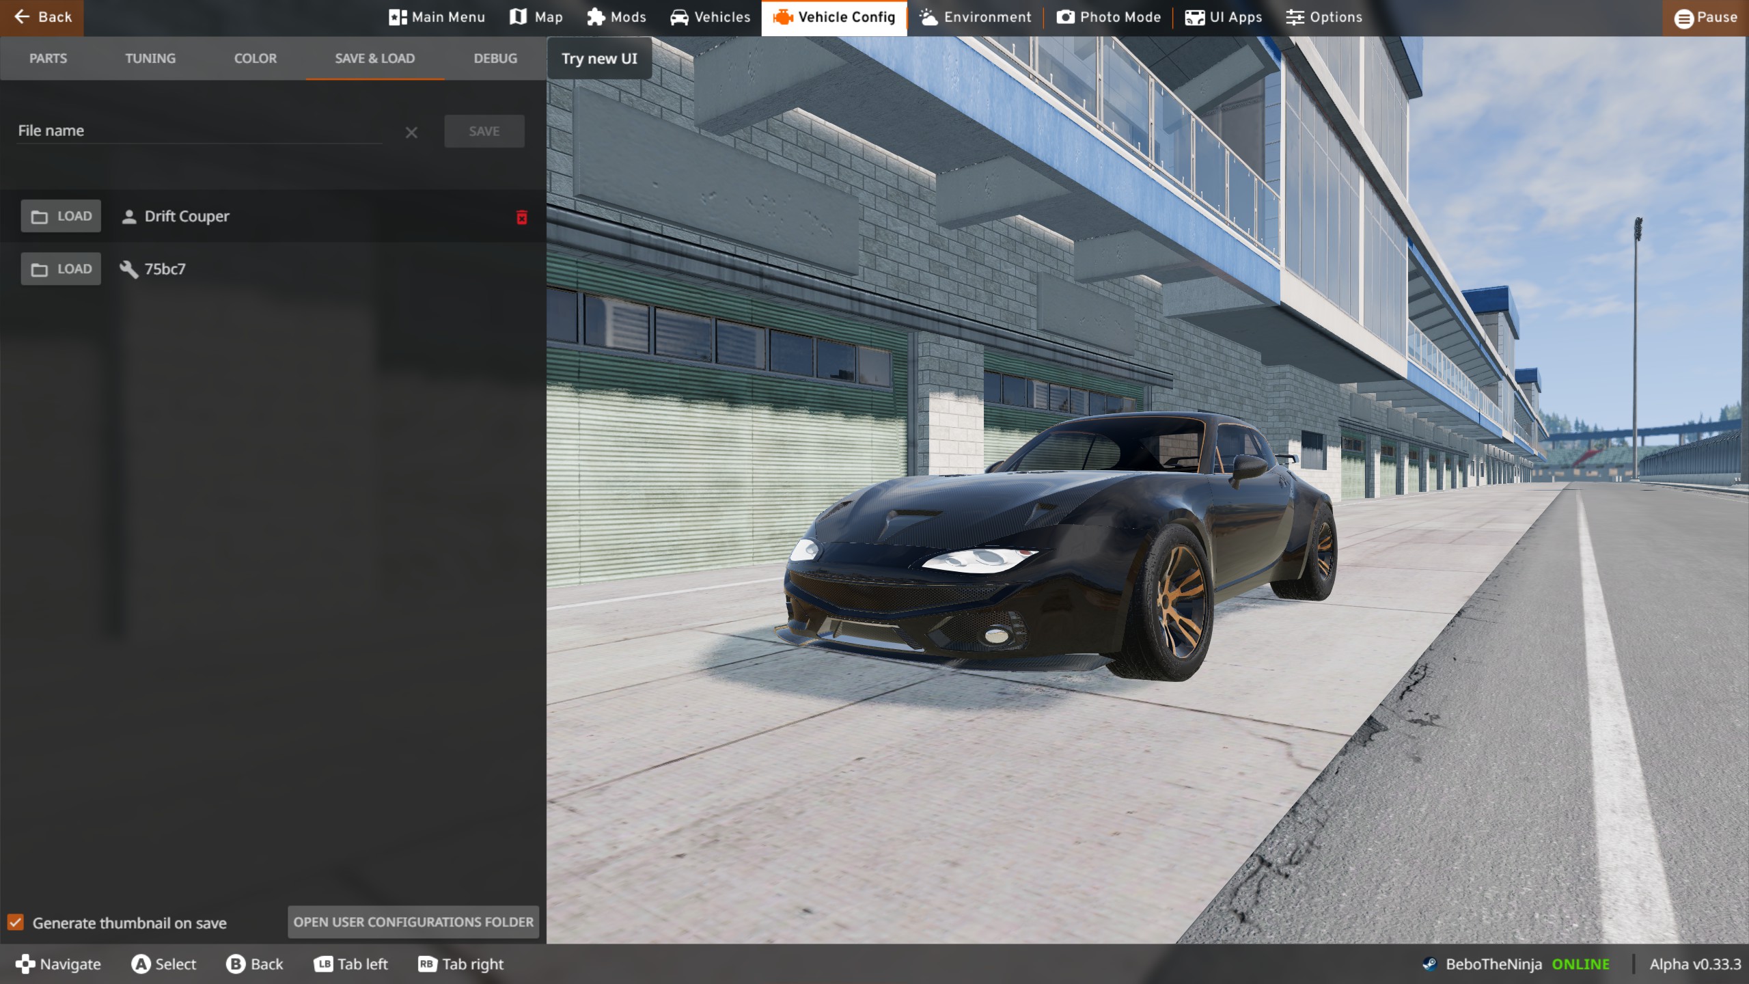Go back with the top-left Back arrow
This screenshot has width=1749, height=984.
coord(42,17)
